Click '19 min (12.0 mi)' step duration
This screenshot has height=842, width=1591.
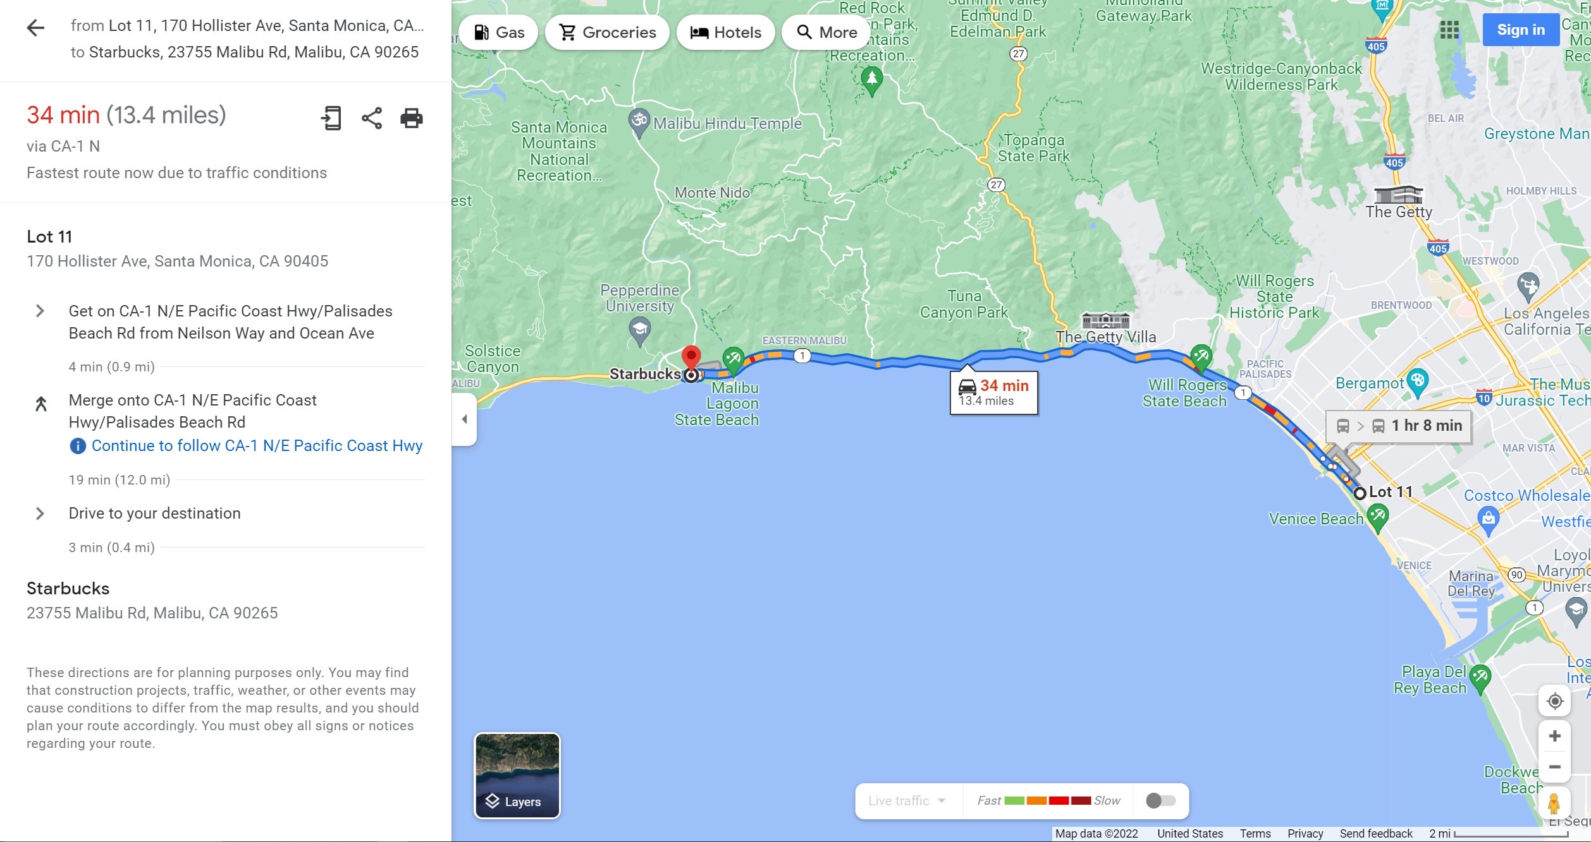(120, 480)
